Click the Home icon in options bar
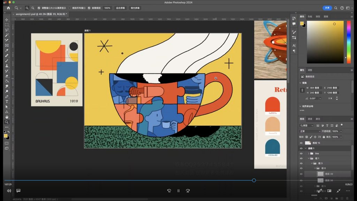This screenshot has height=201, width=357. click(x=8, y=8)
